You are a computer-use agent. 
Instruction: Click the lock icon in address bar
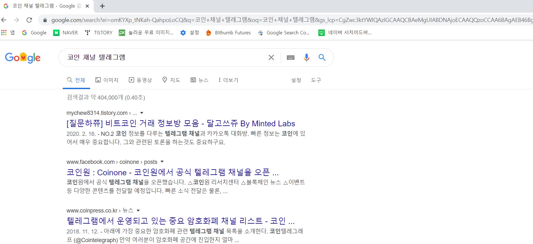[45, 20]
